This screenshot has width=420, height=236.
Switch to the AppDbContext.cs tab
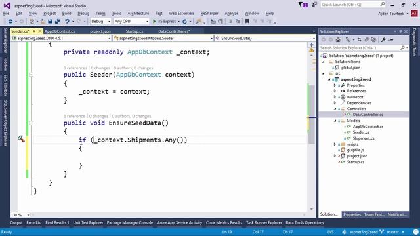(x=60, y=31)
